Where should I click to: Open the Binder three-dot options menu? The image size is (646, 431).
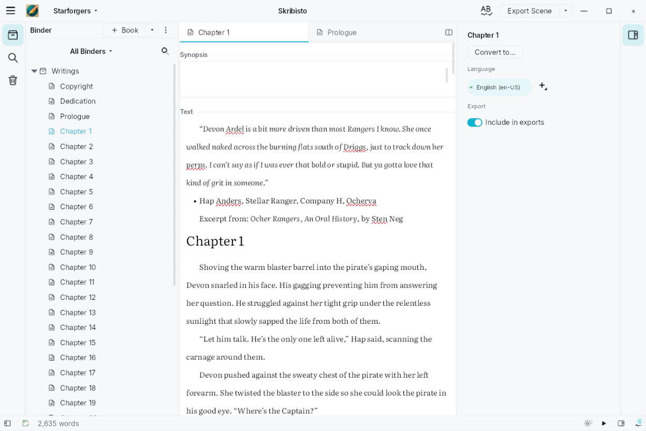tap(166, 30)
